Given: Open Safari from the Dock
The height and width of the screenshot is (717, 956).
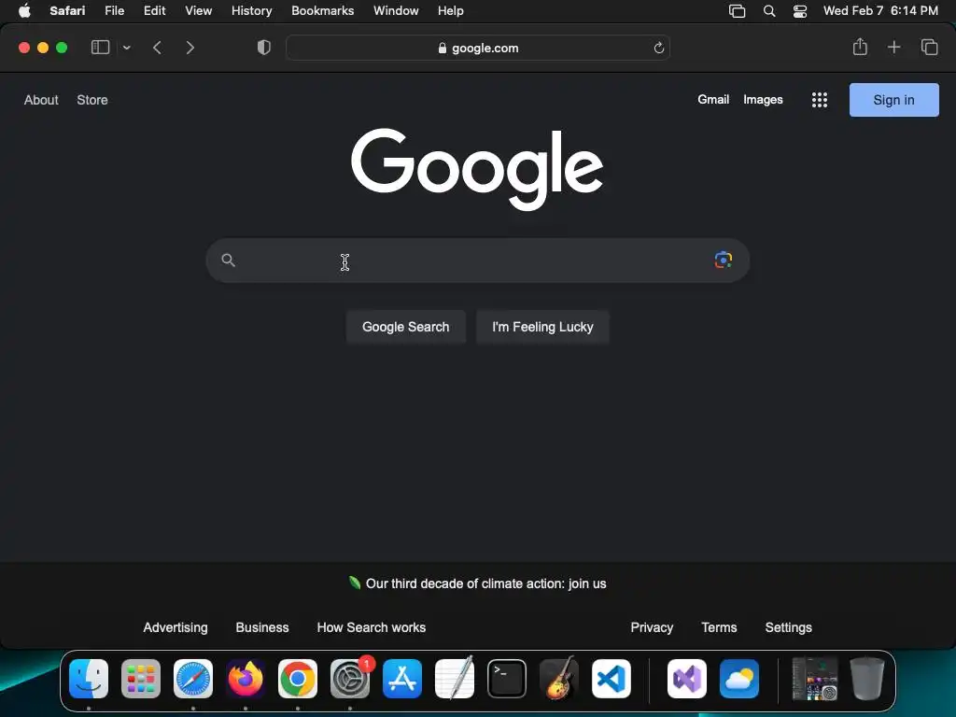Looking at the screenshot, I should (x=193, y=679).
